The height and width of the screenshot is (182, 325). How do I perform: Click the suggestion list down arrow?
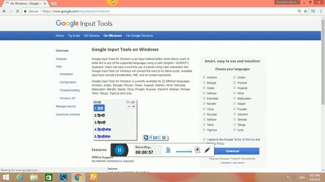(x=134, y=107)
